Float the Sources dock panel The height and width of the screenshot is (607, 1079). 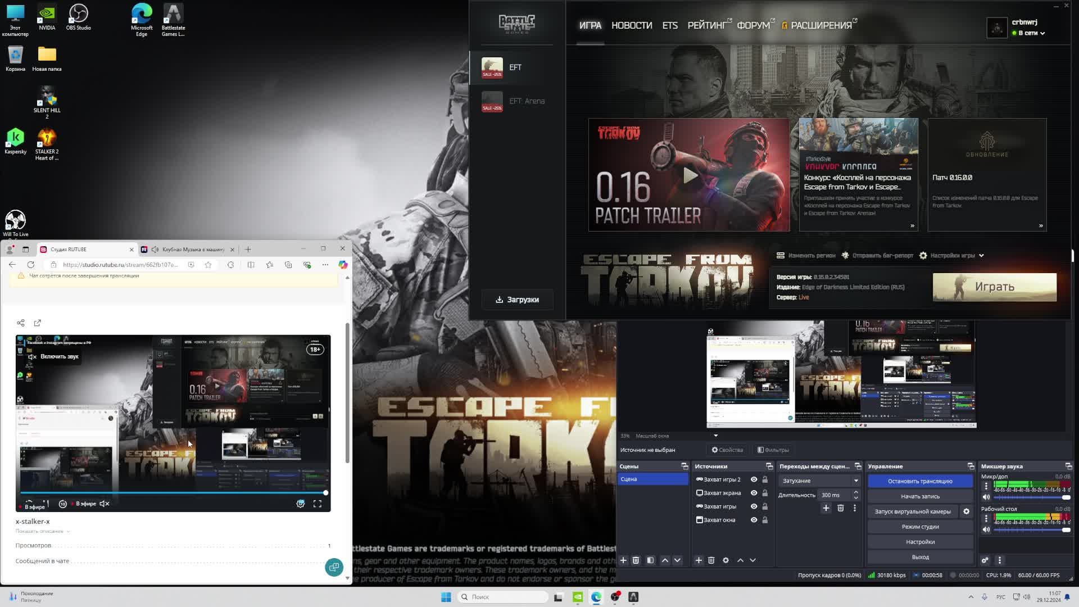tap(769, 466)
